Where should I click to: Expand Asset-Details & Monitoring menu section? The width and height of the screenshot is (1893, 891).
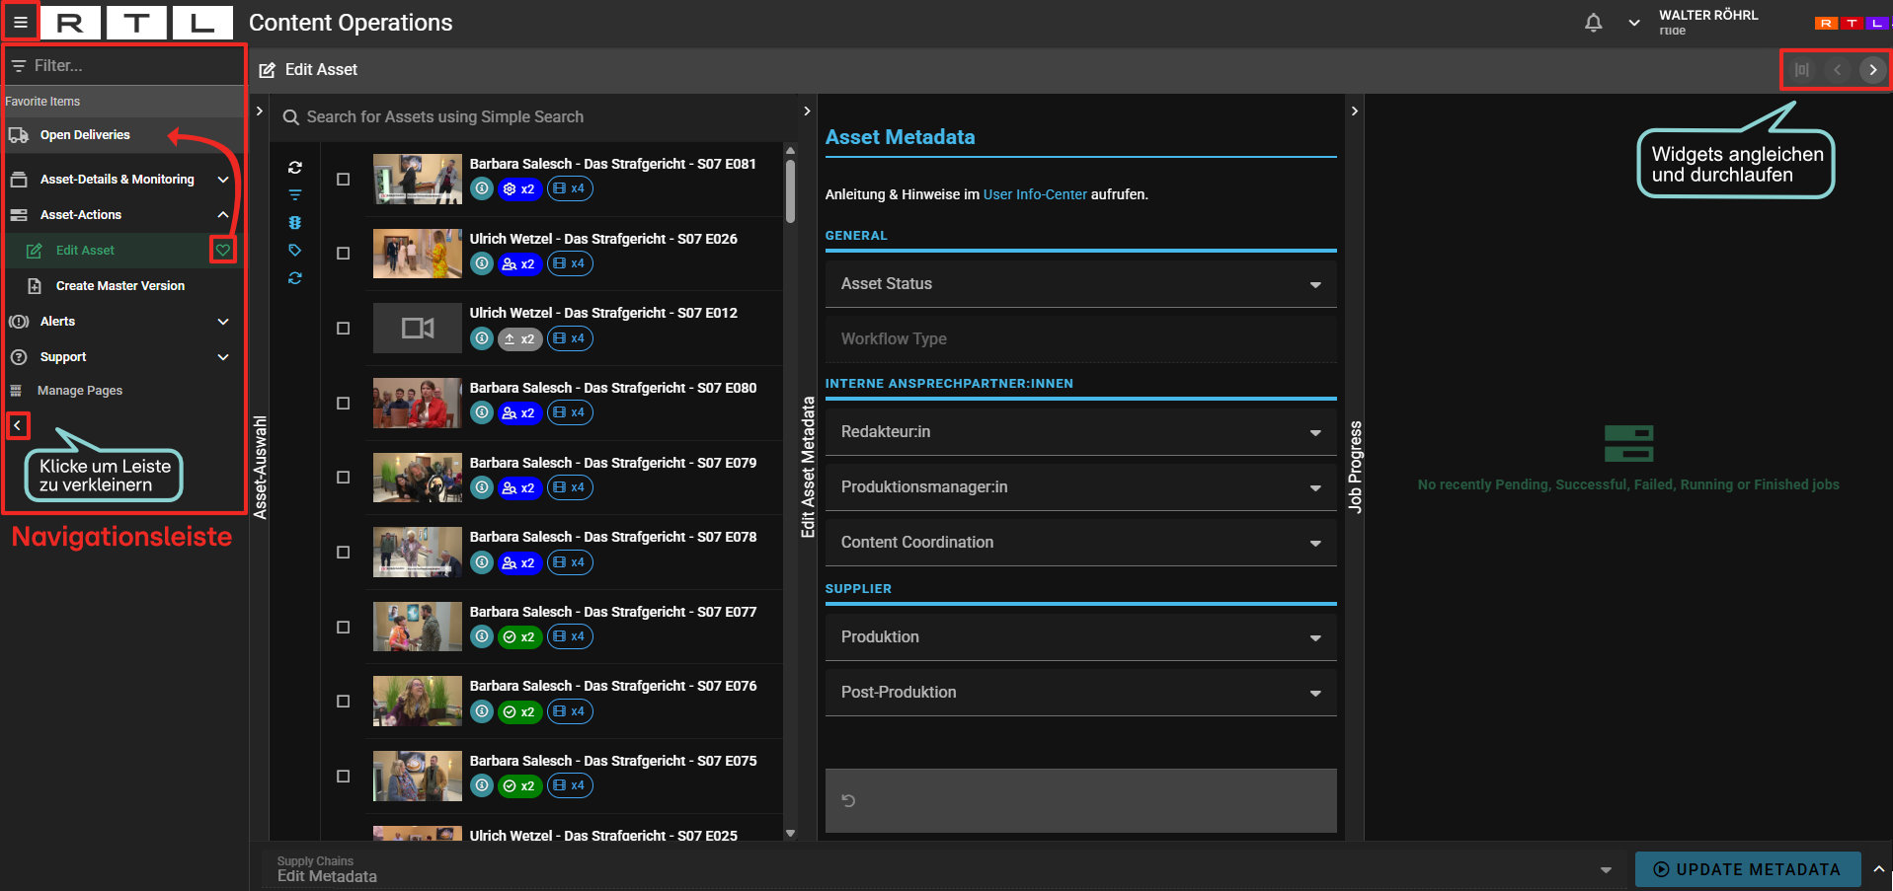click(118, 180)
